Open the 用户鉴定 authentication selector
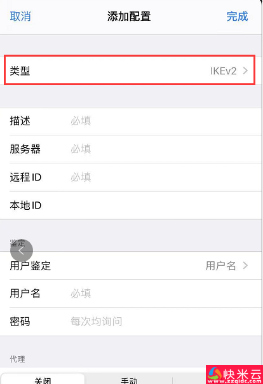 coord(131,266)
